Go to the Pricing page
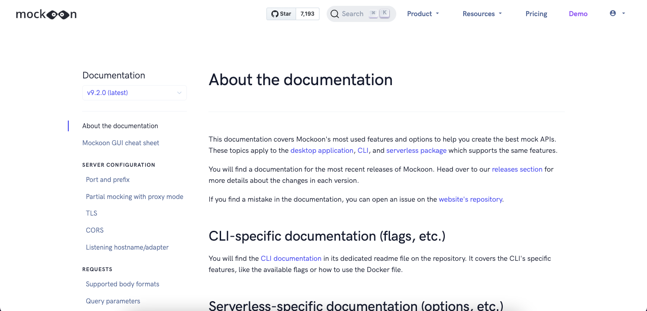The image size is (647, 311). 536,14
